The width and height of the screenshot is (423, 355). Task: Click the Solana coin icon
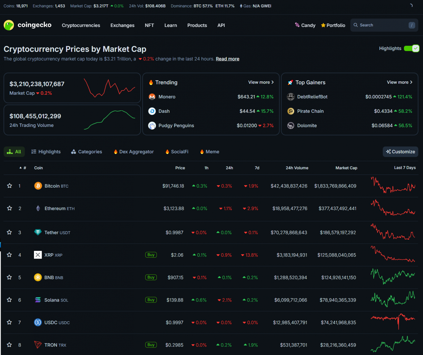pos(38,300)
